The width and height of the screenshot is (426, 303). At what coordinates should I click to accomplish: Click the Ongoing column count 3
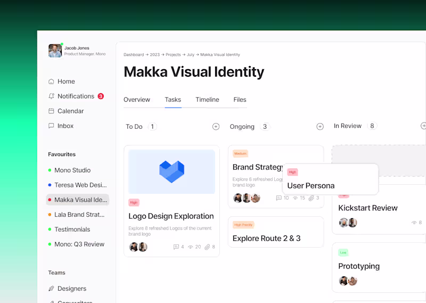click(265, 127)
